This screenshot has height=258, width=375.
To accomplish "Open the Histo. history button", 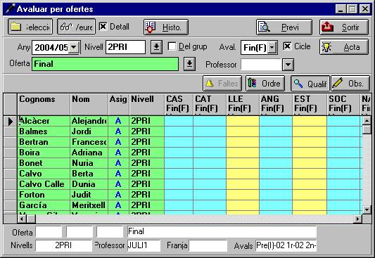I will coord(166,27).
